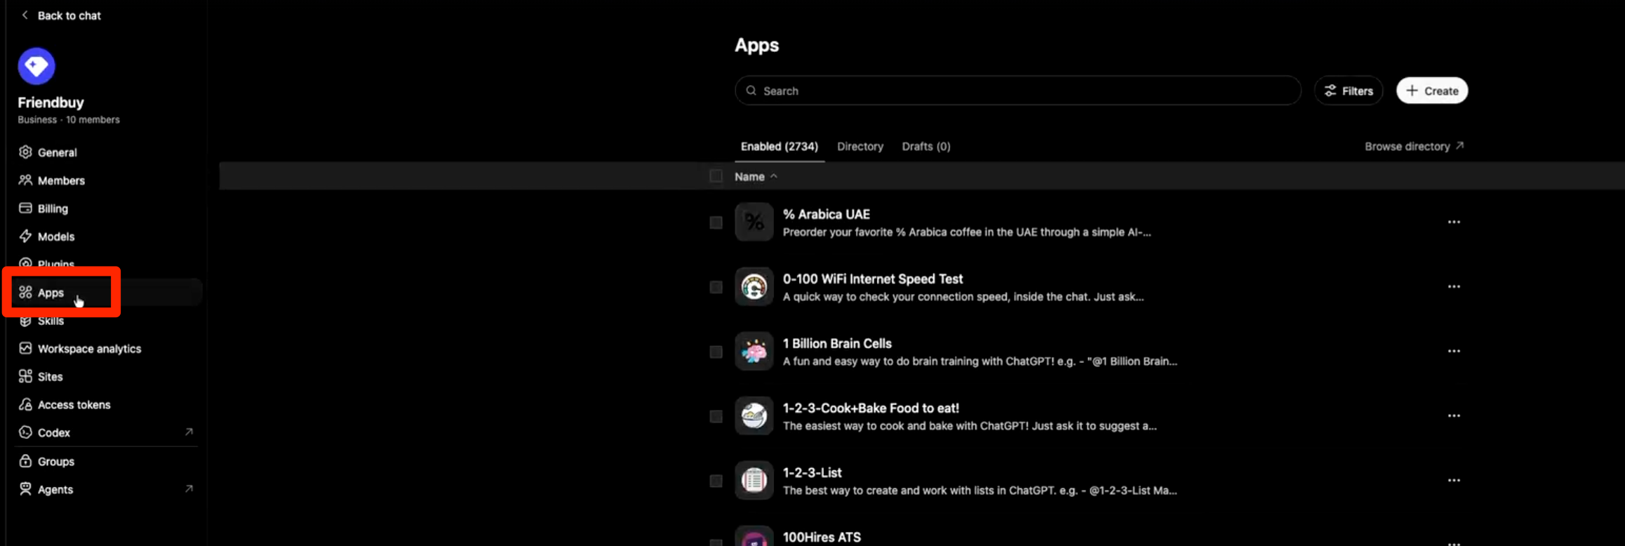The width and height of the screenshot is (1625, 546).
Task: Click the % Arabica UAE app icon
Action: point(754,222)
